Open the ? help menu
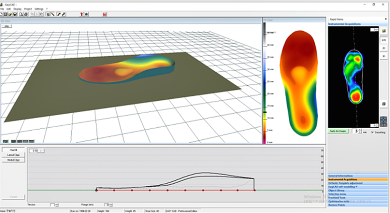The image size is (390, 213). pos(47,9)
